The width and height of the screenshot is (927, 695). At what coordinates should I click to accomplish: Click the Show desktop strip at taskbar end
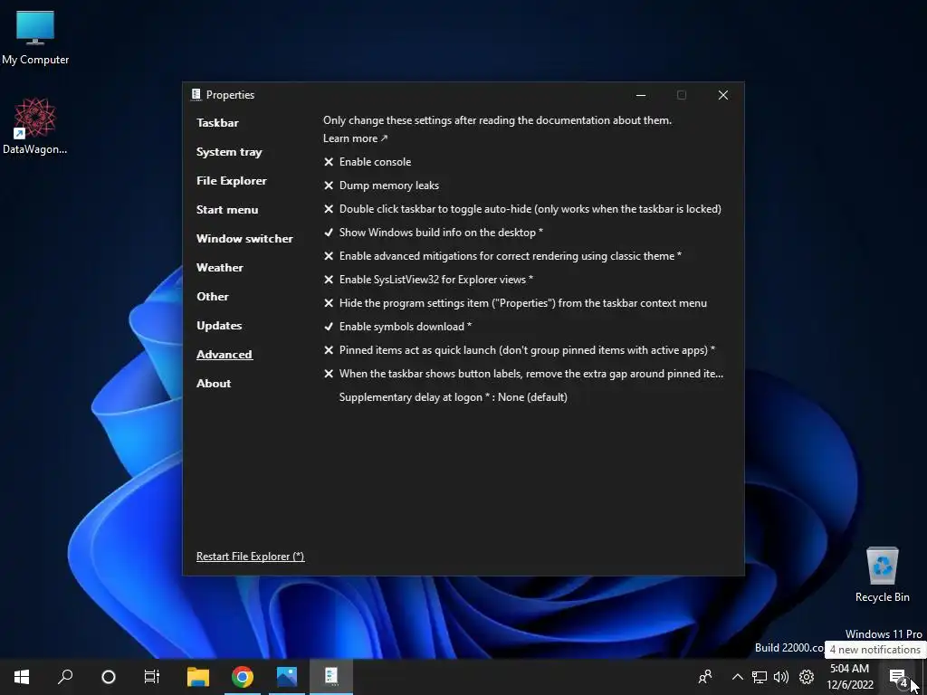tap(924, 677)
